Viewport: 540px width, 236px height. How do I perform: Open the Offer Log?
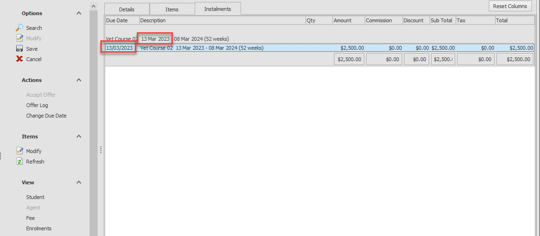(37, 105)
